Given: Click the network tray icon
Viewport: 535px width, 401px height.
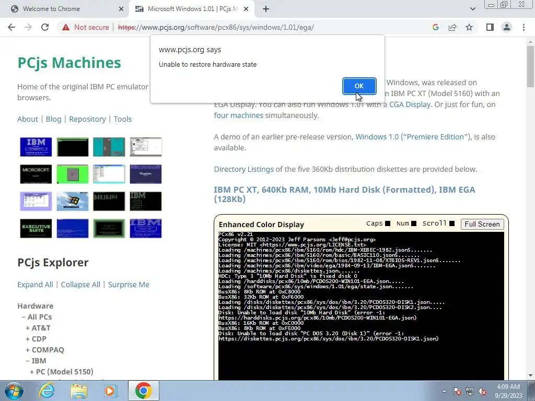Looking at the screenshot, I should point(470,391).
